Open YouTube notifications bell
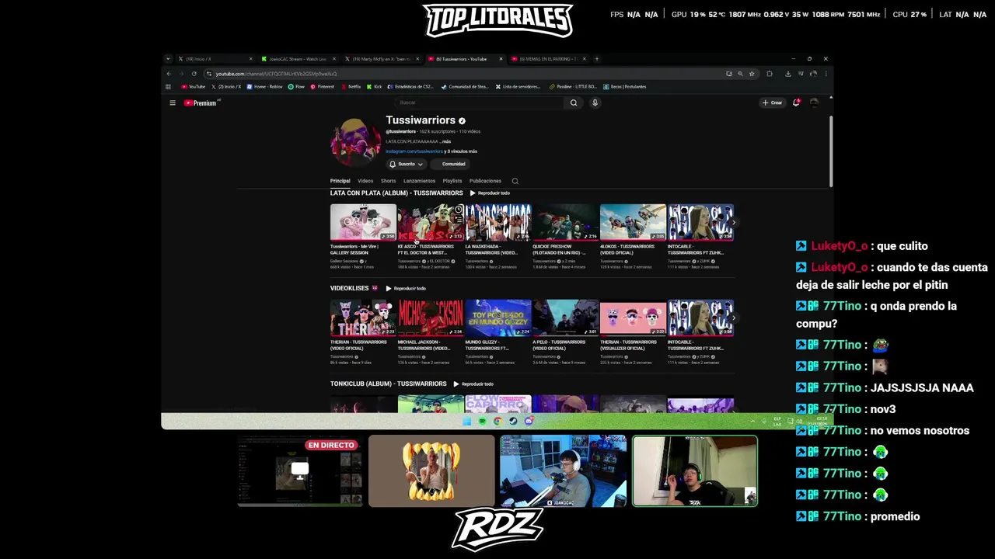The image size is (995, 559). (796, 102)
